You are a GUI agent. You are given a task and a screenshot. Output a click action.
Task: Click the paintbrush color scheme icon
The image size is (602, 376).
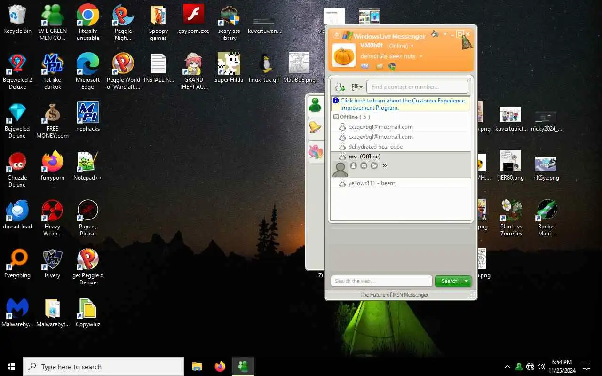[x=435, y=34]
